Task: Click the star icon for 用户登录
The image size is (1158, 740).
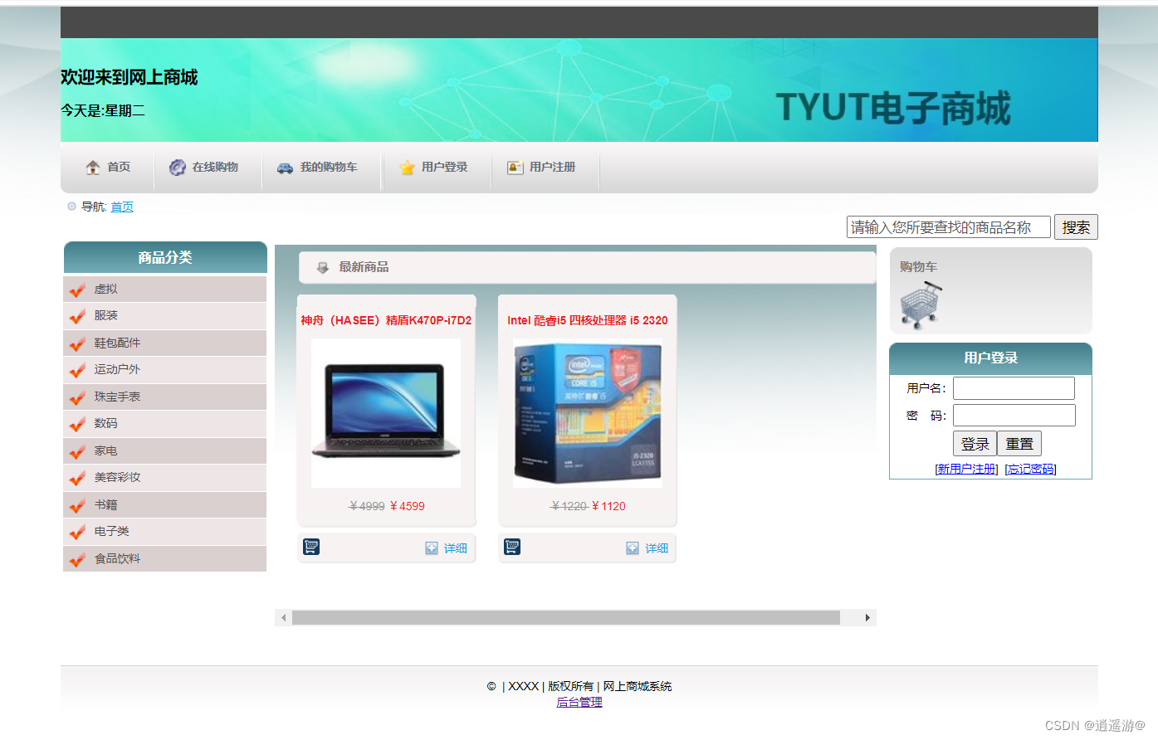Action: point(407,168)
